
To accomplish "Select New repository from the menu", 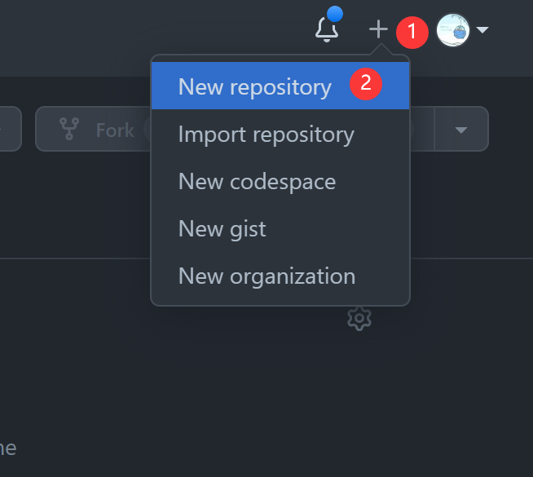I will 254,87.
